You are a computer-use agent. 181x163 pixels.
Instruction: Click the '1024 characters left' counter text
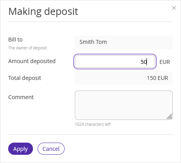93,124
